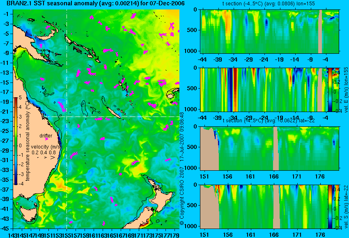
Task: Click the '-45' latitude tick on map axis
Action: pyautogui.click(x=5, y=229)
